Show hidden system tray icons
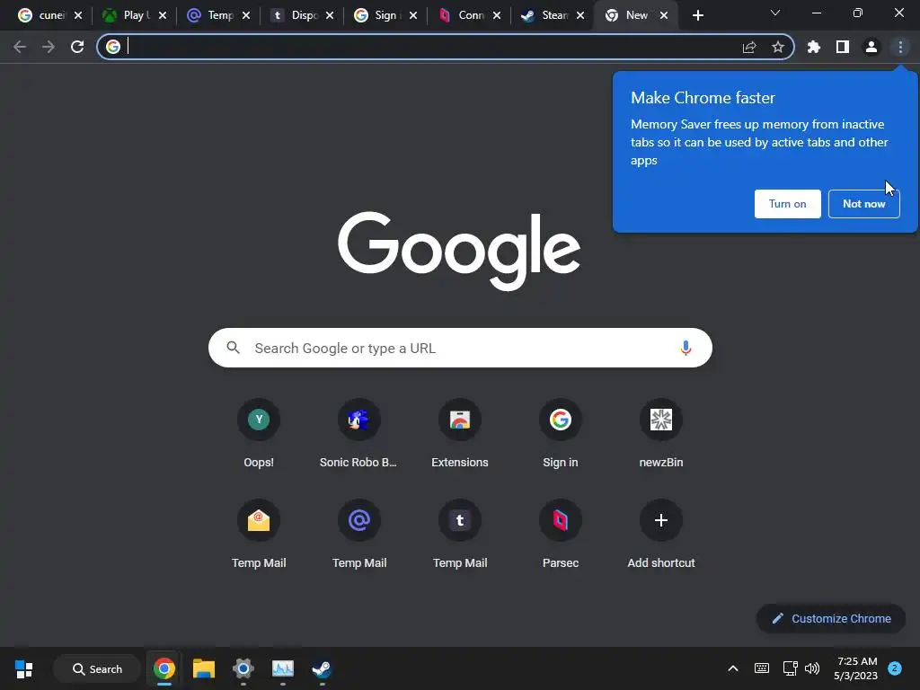Screen dimensions: 920x690 [733, 668]
